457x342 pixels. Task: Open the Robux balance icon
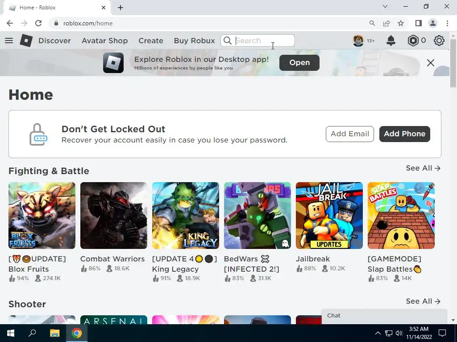click(x=413, y=41)
